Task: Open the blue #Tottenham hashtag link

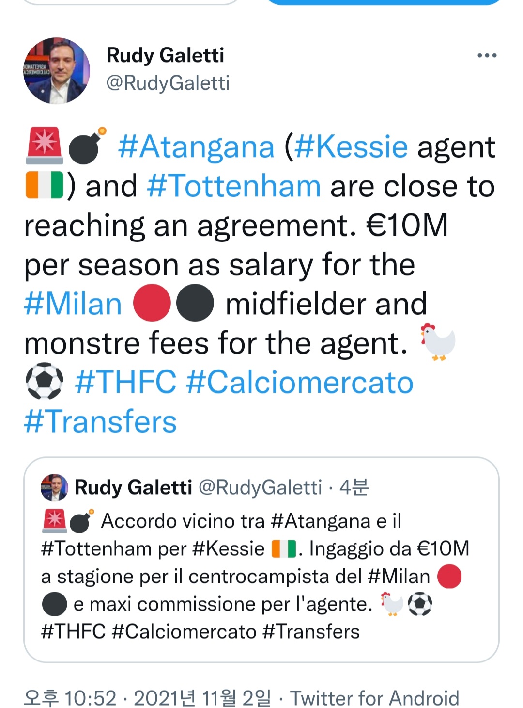Action: (233, 186)
